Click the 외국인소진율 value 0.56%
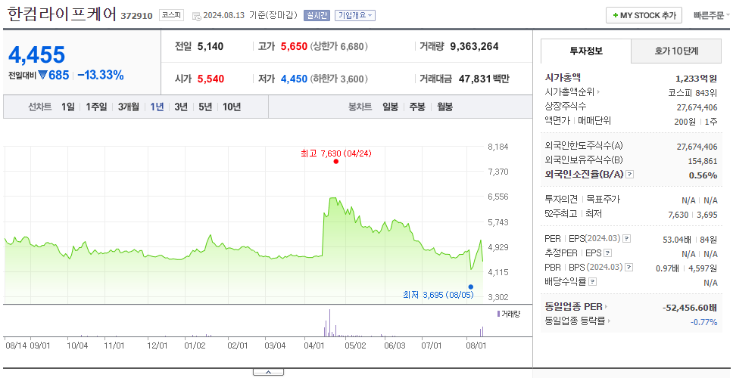 coord(703,175)
